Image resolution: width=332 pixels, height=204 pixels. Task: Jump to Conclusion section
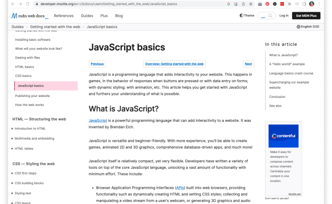(277, 96)
